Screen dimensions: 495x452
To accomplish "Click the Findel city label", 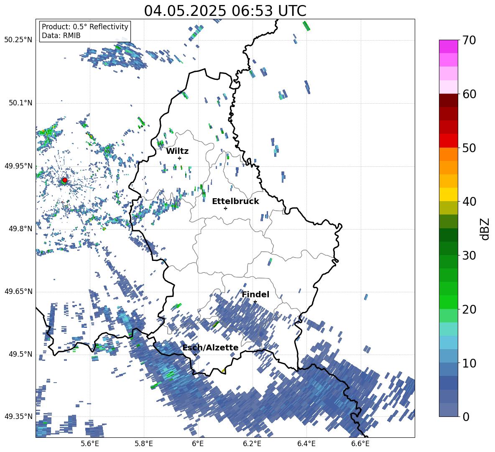I will point(255,294).
